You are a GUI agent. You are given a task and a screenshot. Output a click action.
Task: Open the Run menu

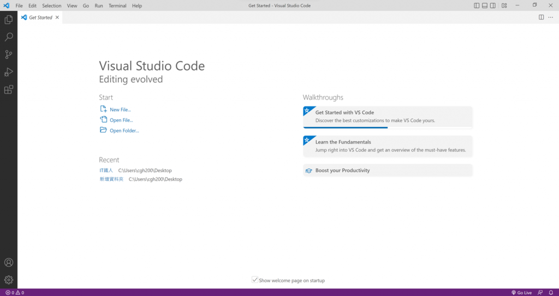(99, 5)
